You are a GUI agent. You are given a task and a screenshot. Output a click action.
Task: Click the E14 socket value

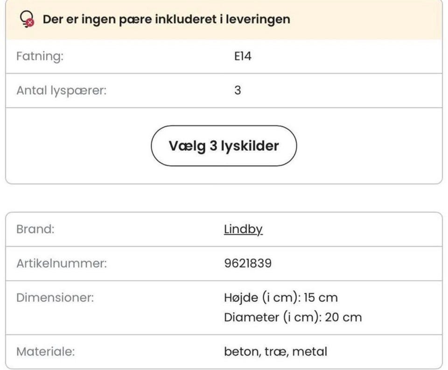pyautogui.click(x=243, y=57)
